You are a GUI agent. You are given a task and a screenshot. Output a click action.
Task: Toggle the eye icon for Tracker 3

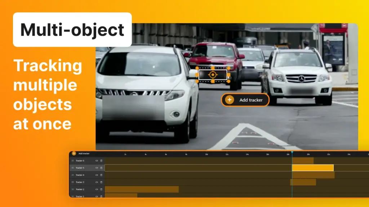point(97,182)
